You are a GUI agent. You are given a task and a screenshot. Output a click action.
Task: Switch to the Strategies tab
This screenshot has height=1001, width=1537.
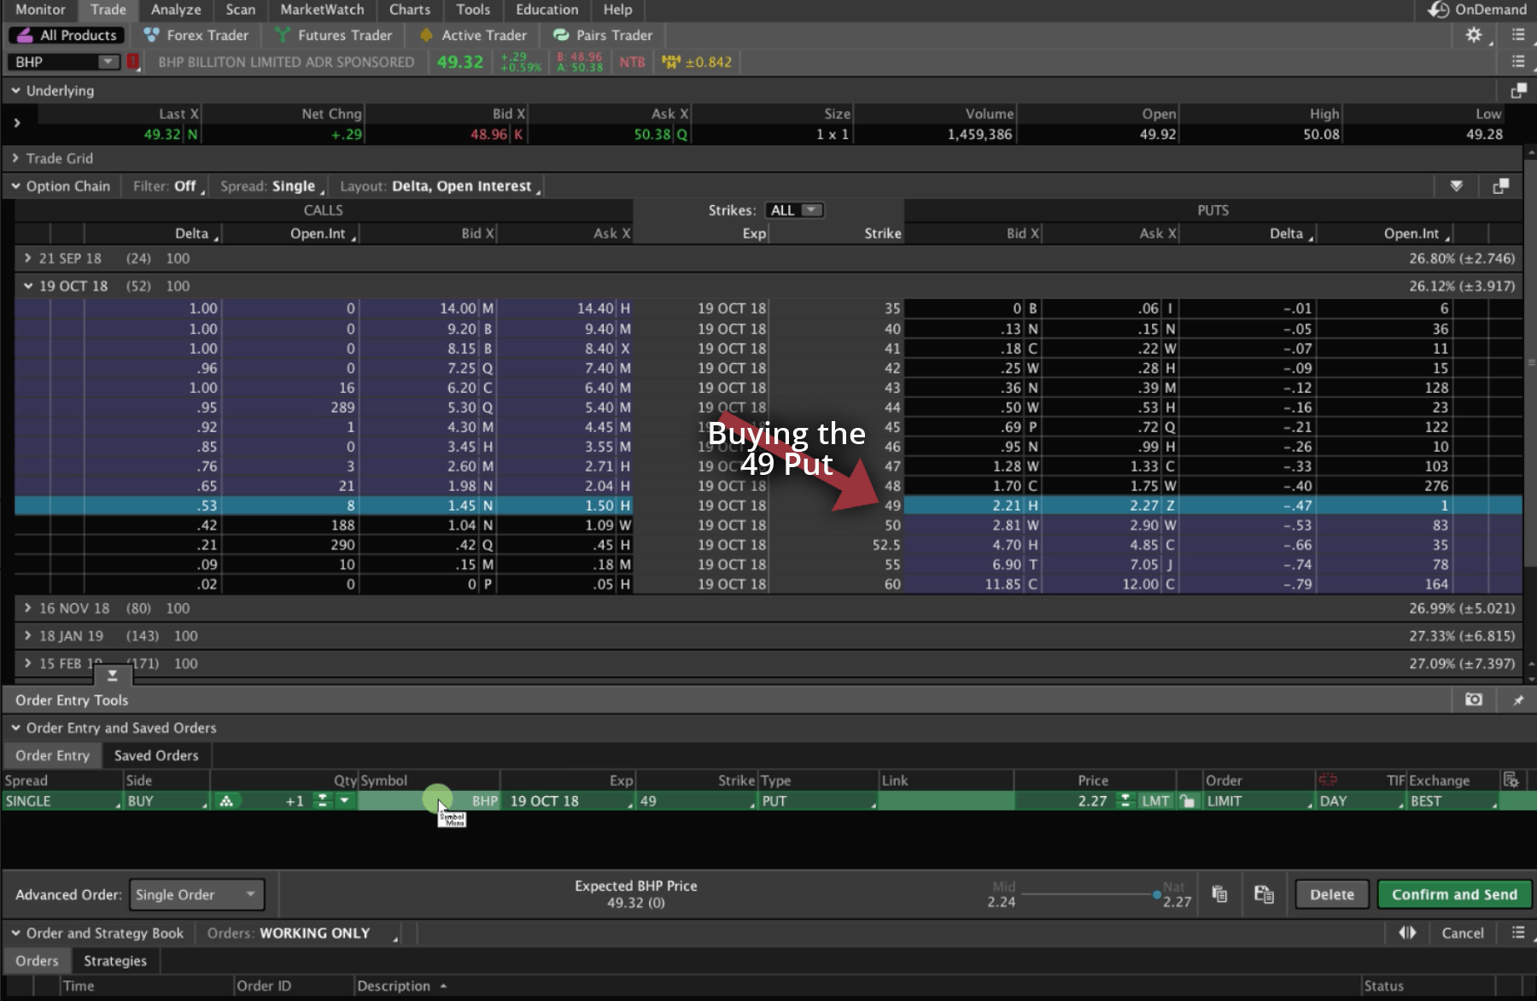115,960
